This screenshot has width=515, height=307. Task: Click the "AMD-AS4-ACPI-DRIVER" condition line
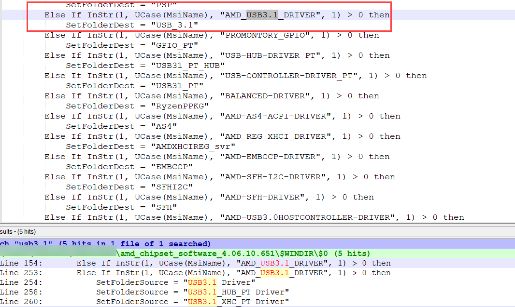(x=222, y=116)
